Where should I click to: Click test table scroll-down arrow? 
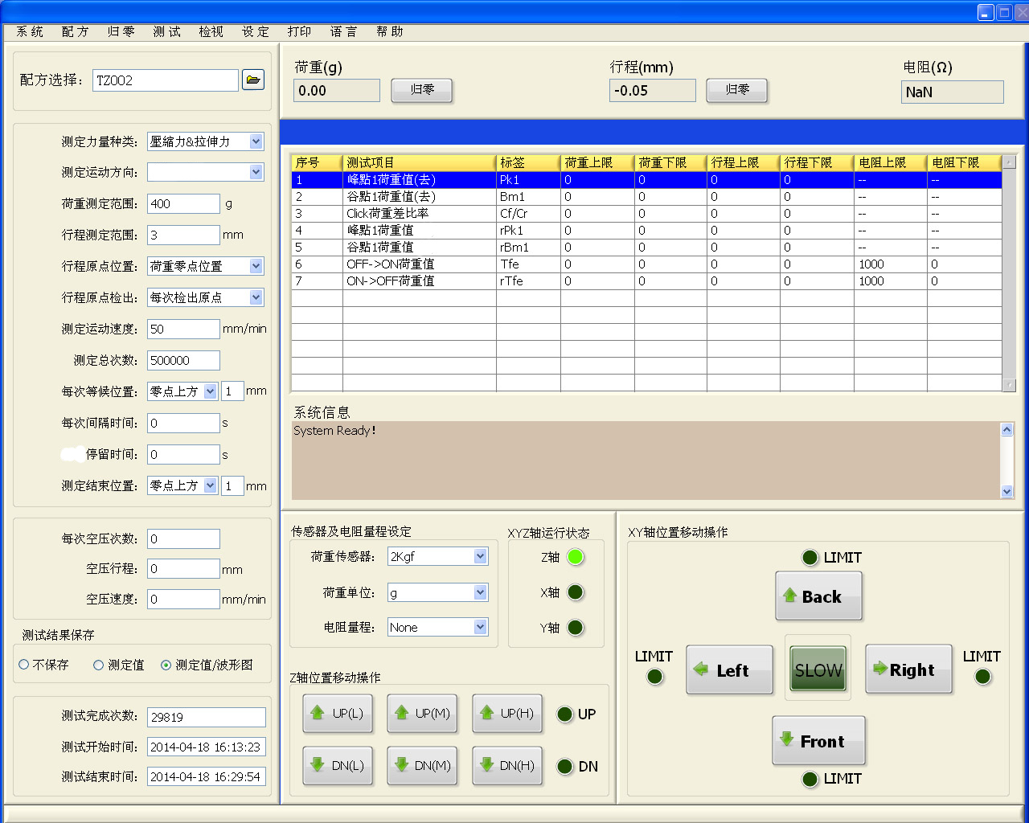click(x=1010, y=385)
